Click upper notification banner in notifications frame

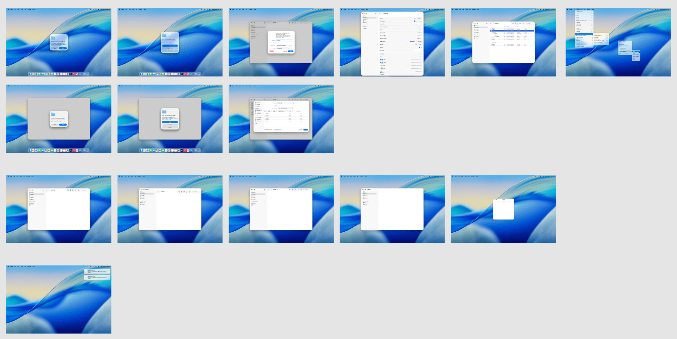[97, 271]
